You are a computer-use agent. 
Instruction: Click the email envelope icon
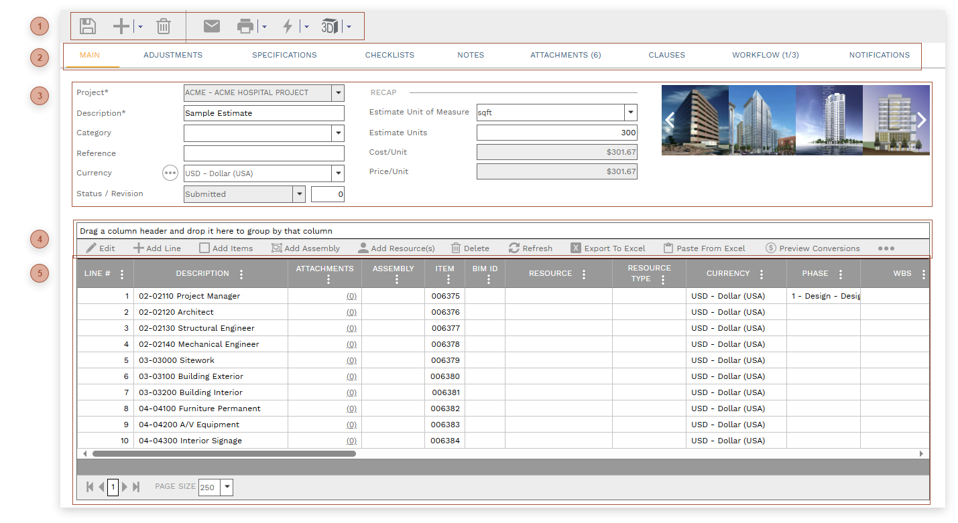(212, 27)
